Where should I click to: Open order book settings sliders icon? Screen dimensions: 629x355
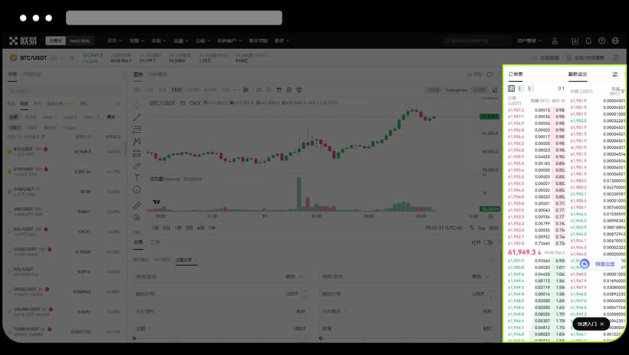614,74
